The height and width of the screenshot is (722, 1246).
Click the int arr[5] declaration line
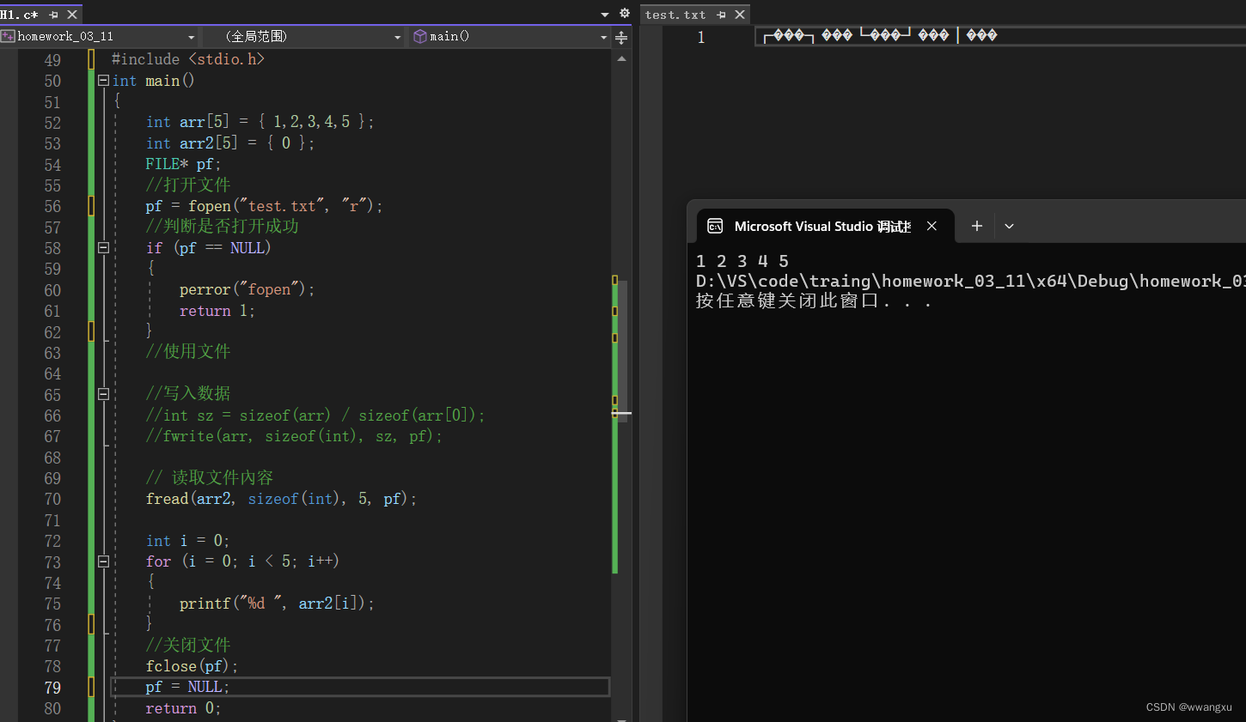(260, 122)
